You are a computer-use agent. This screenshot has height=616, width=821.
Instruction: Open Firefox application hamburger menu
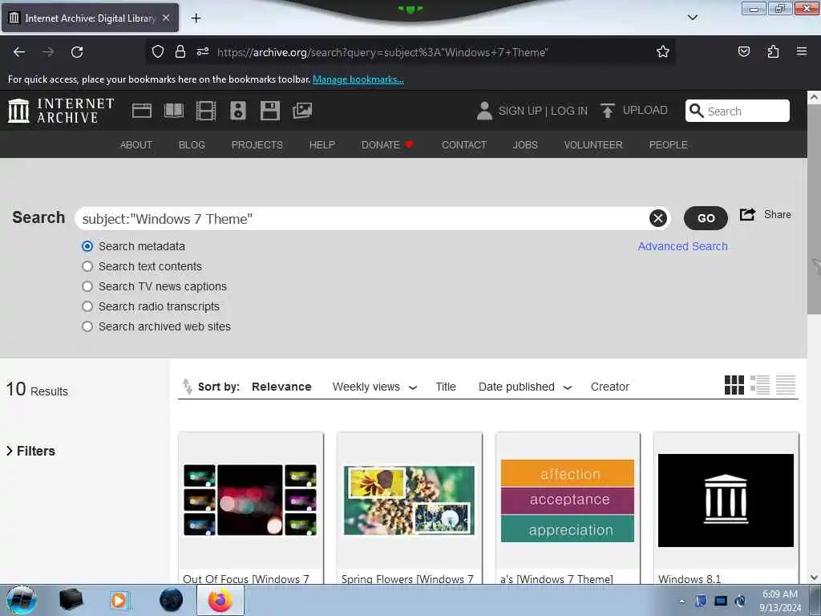pos(802,52)
